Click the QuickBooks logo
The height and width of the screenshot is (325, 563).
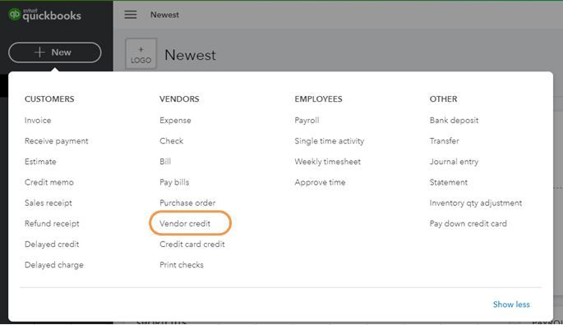coord(44,15)
